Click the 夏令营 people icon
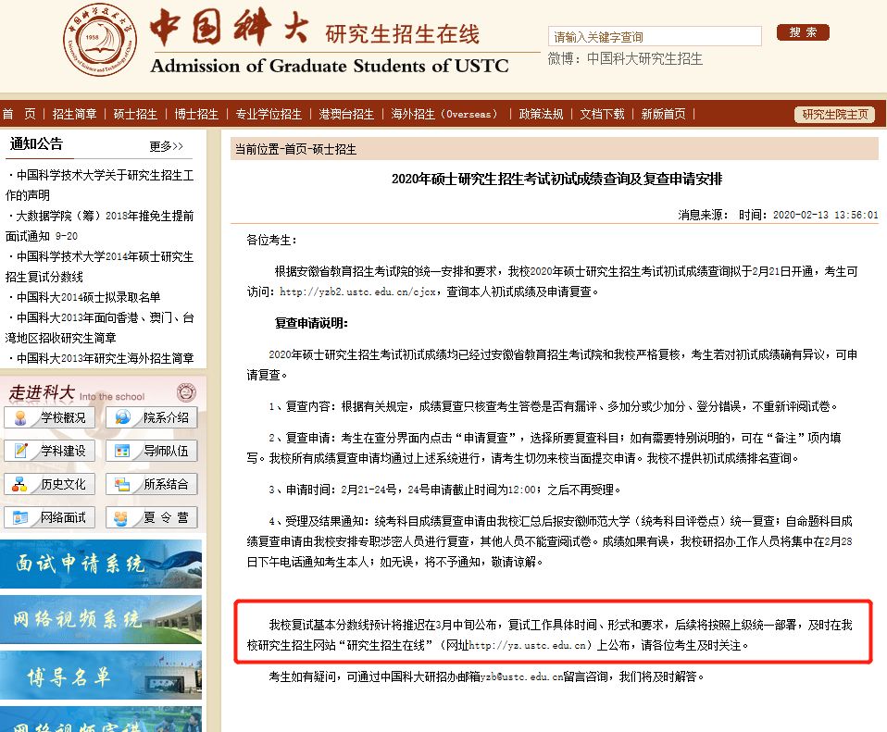The image size is (887, 732). coord(121,518)
